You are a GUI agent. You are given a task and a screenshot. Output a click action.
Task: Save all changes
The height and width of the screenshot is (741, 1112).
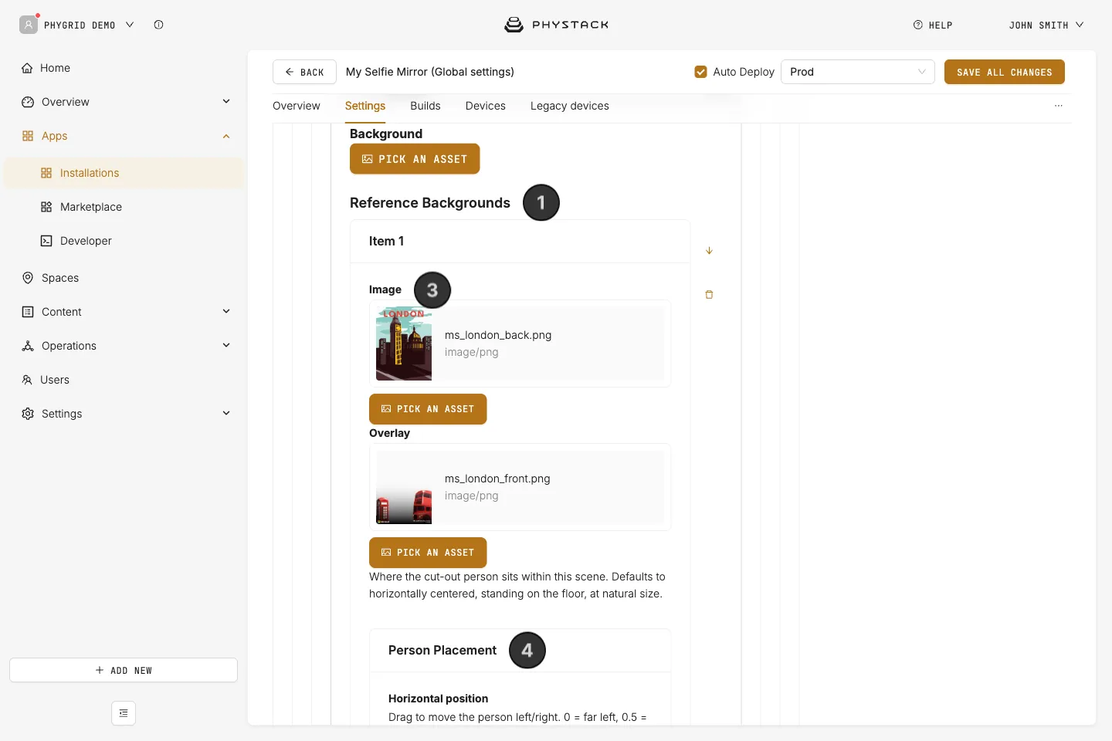pos(1005,72)
